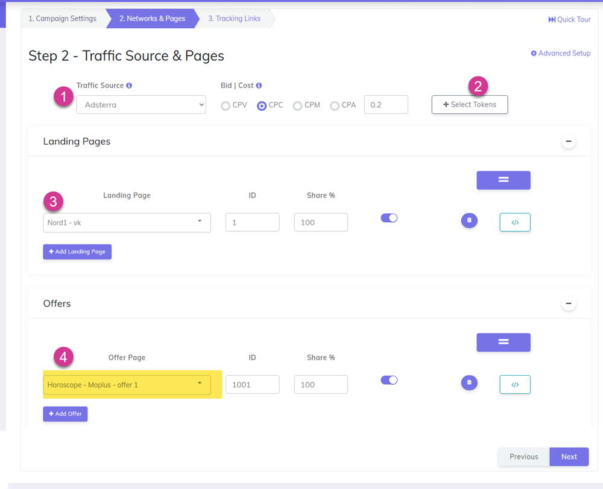Click the Traffic Source info icon
603x489 pixels.
pyautogui.click(x=129, y=86)
